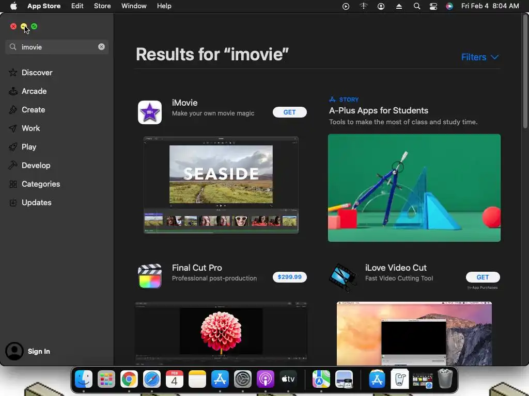Open Control Center in the menu bar

coord(433,6)
